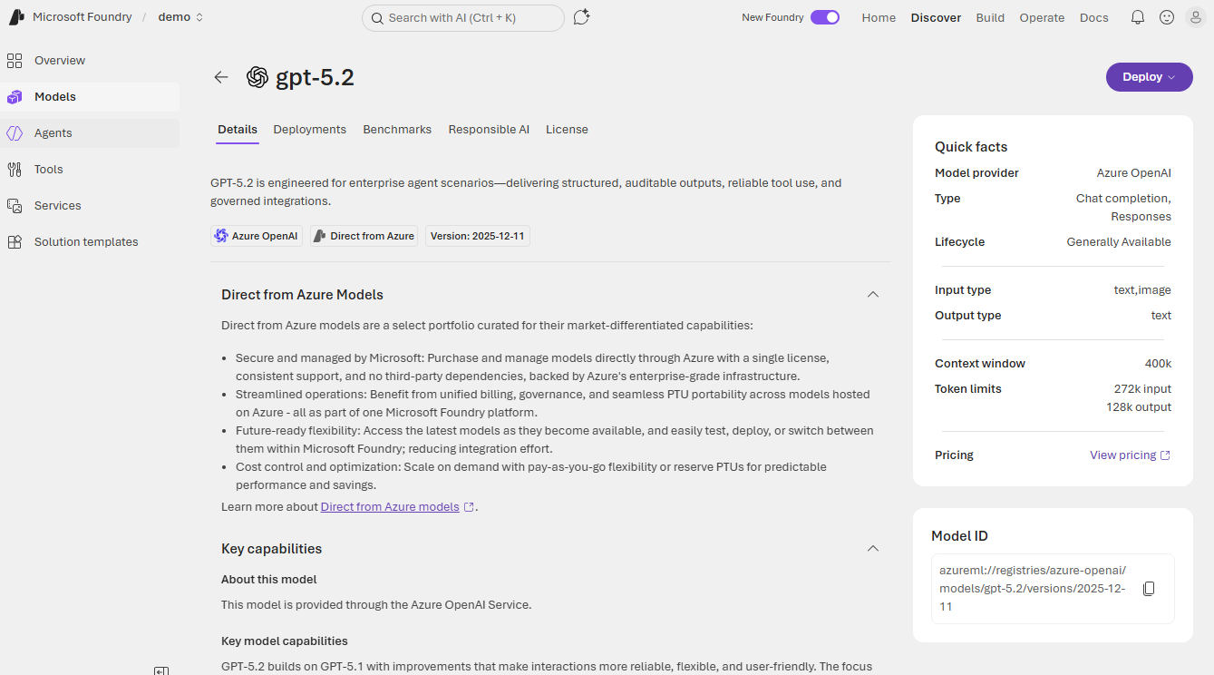1214x675 pixels.
Task: Click the Solution templates label in sidebar
Action: point(86,242)
